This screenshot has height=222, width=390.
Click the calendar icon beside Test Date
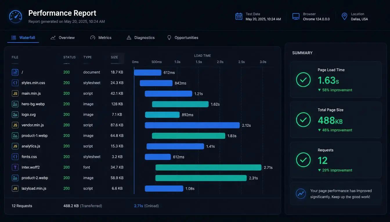[239, 16]
